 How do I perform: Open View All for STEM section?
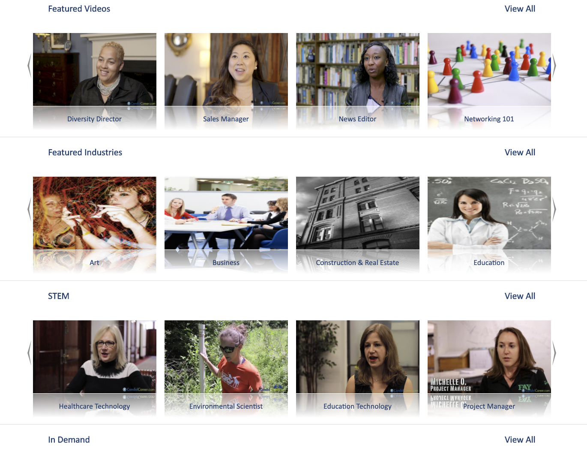tap(520, 296)
